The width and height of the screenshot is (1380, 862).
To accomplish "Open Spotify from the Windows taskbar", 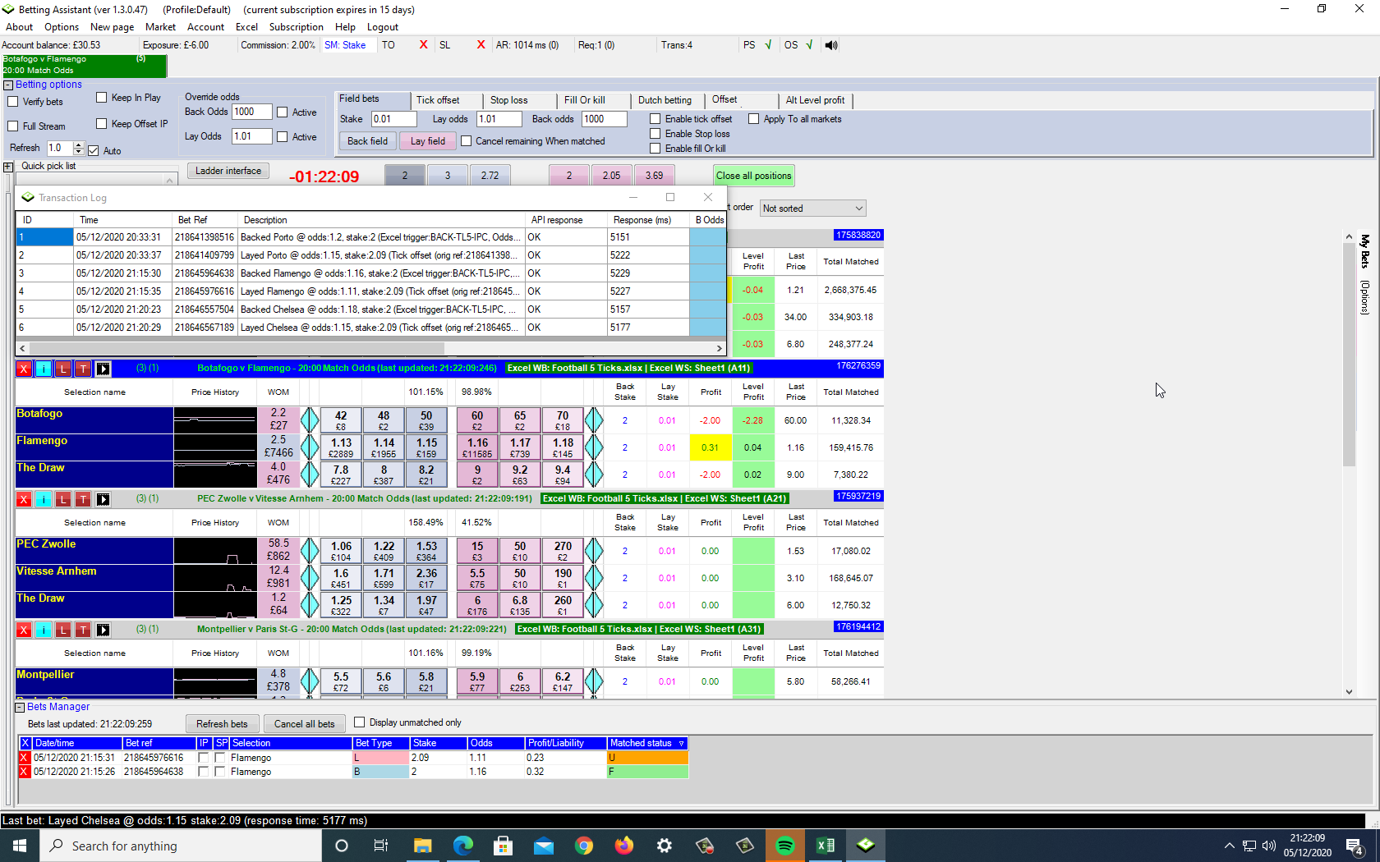I will [x=785, y=846].
